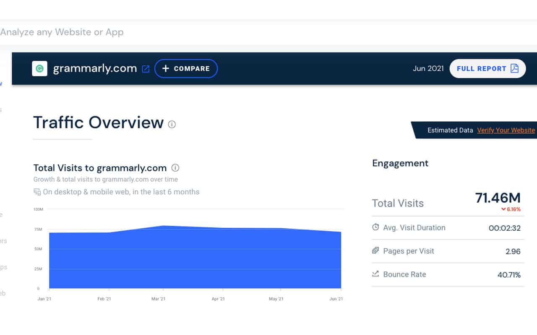Click the Jun '21 axis label
Viewport: 537px width, 335px height.
336,299
